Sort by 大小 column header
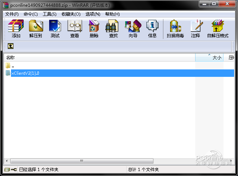The image size is (238, 176). [209, 58]
